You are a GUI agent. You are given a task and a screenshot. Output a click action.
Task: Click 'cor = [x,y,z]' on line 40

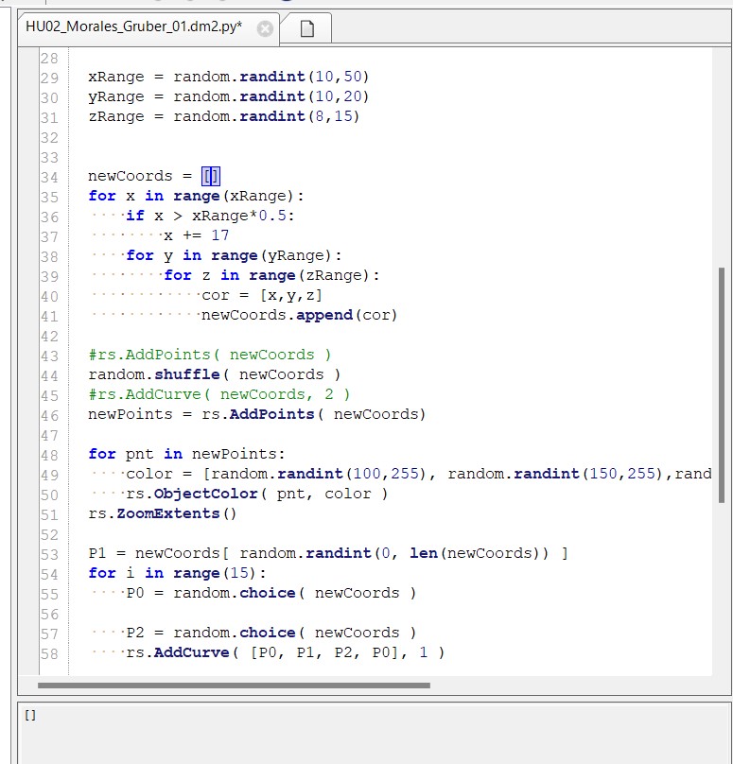click(262, 295)
